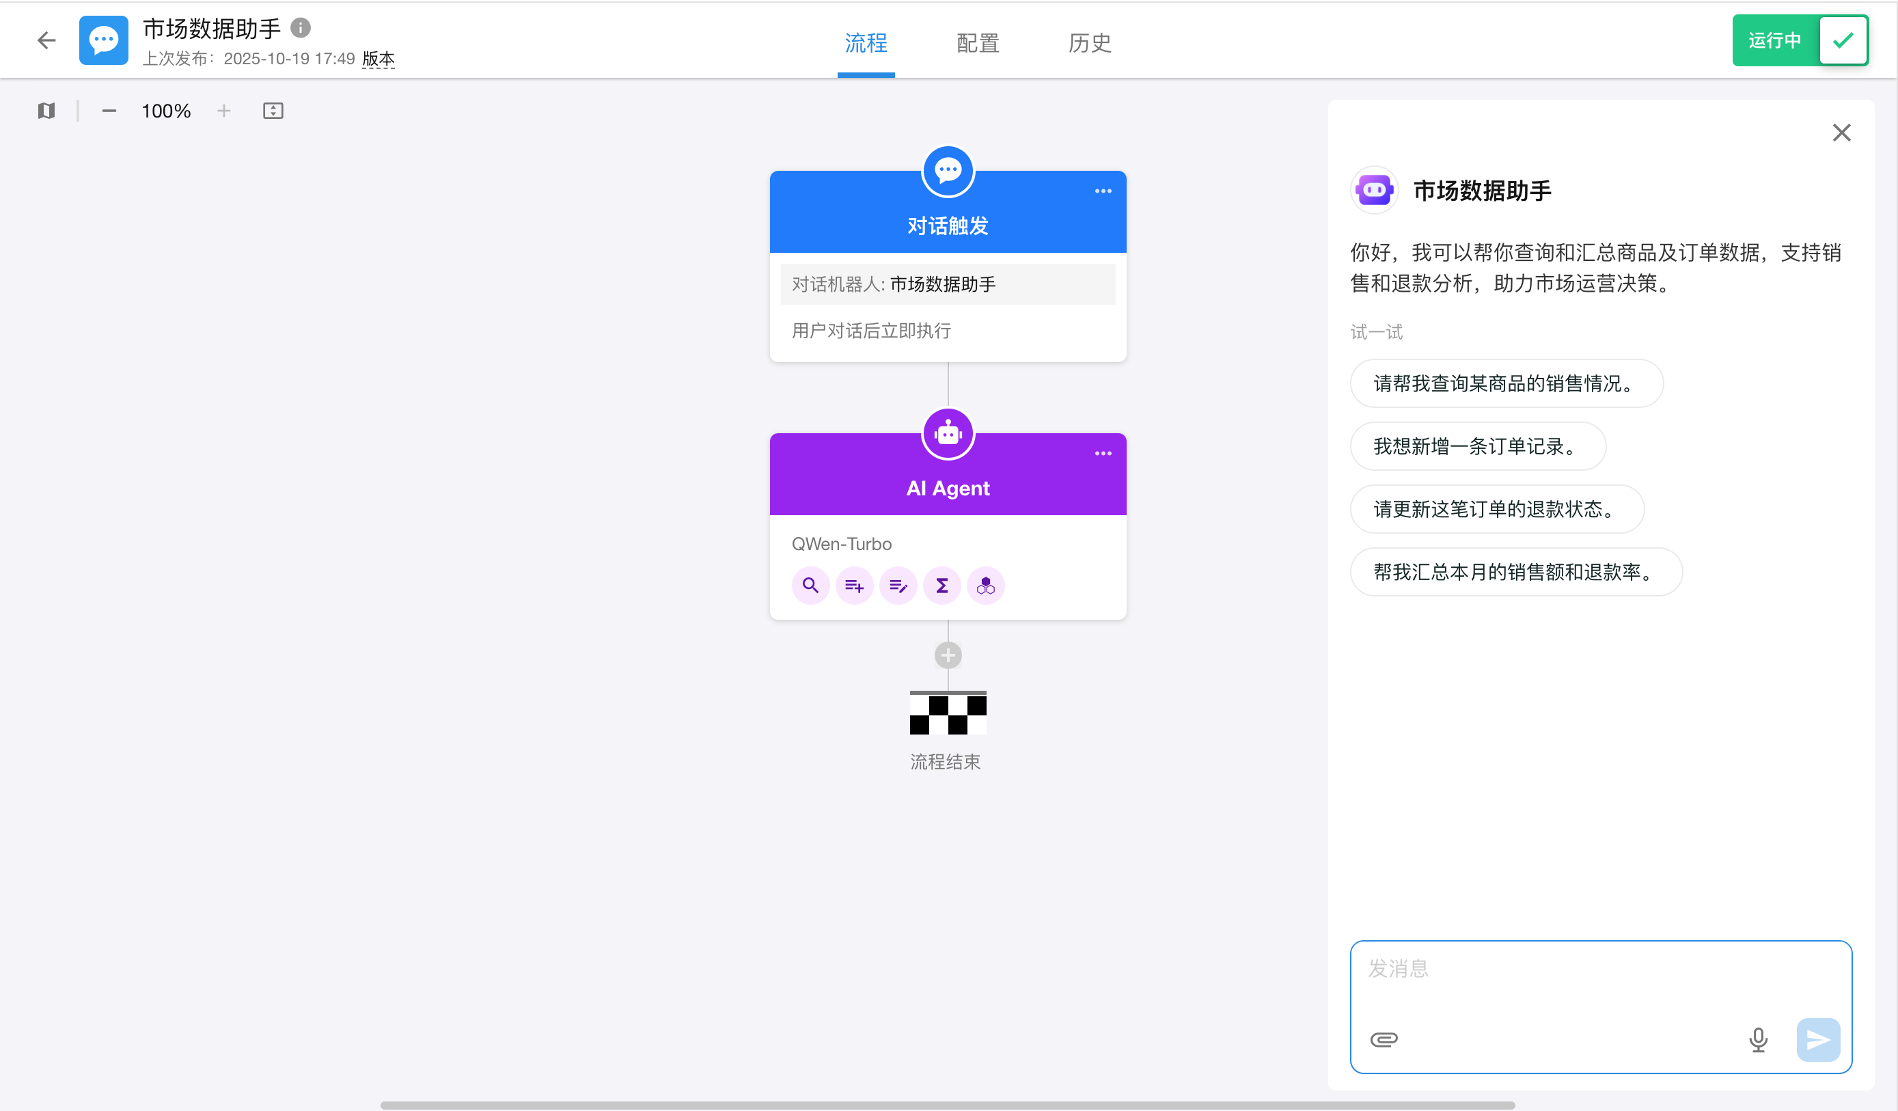
Task: Open the 对话触发 node three-dot menu
Action: click(1103, 191)
